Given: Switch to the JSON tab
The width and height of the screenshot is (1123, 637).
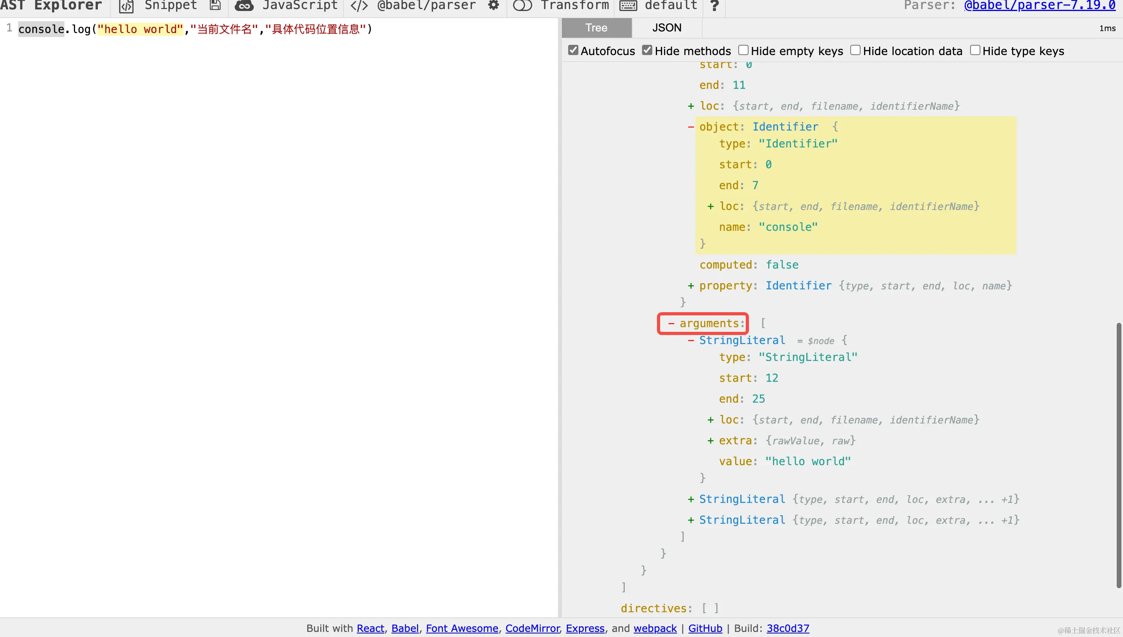Looking at the screenshot, I should (x=667, y=28).
